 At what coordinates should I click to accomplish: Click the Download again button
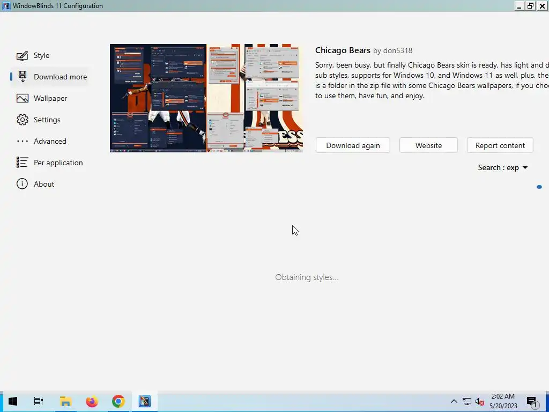coord(353,145)
